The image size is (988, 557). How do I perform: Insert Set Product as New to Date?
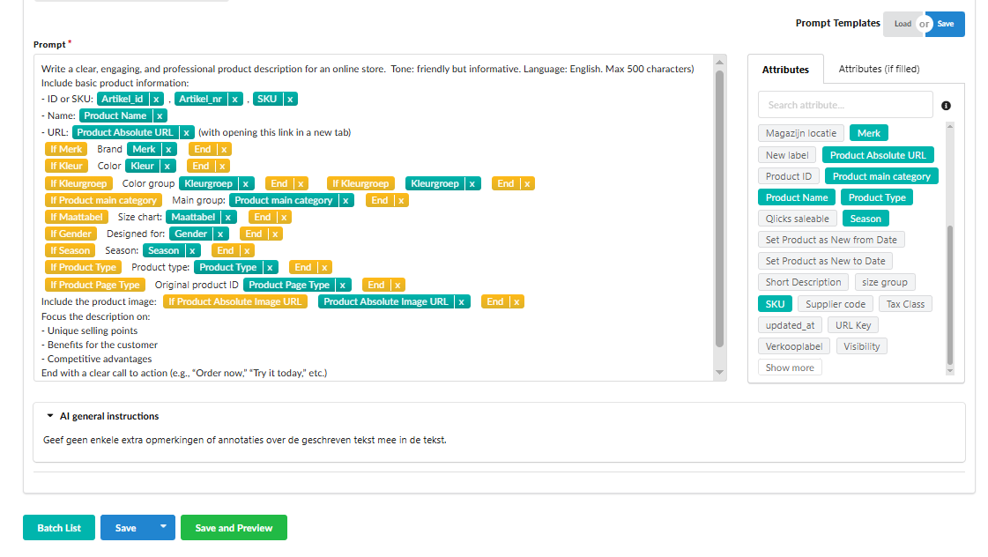click(x=825, y=261)
